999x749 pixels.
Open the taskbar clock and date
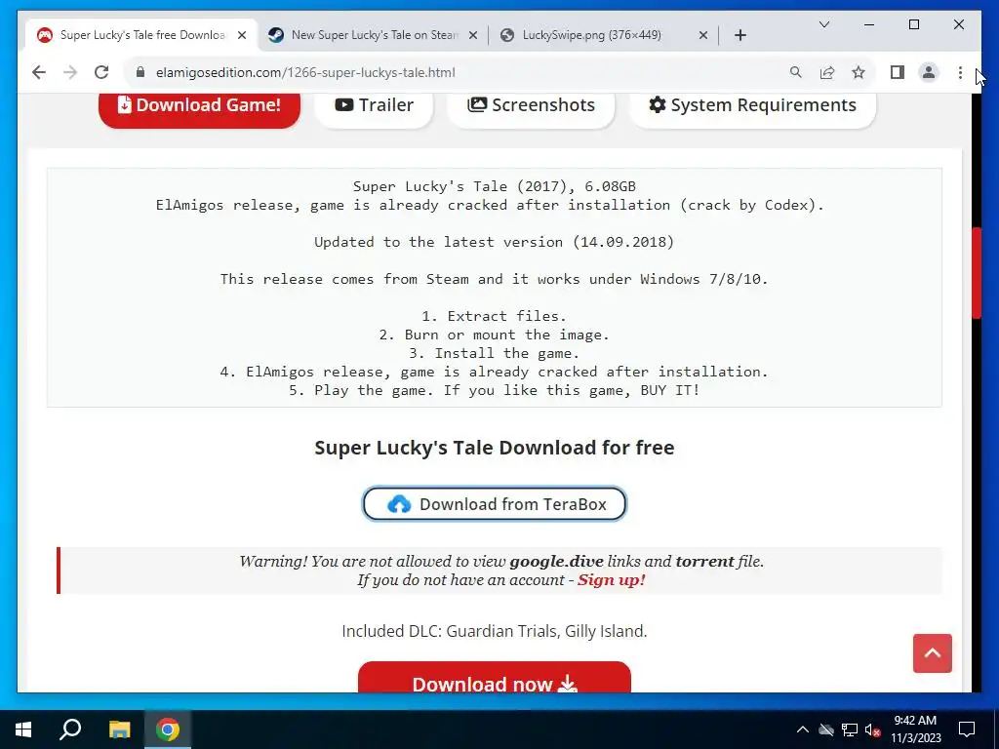click(x=915, y=729)
